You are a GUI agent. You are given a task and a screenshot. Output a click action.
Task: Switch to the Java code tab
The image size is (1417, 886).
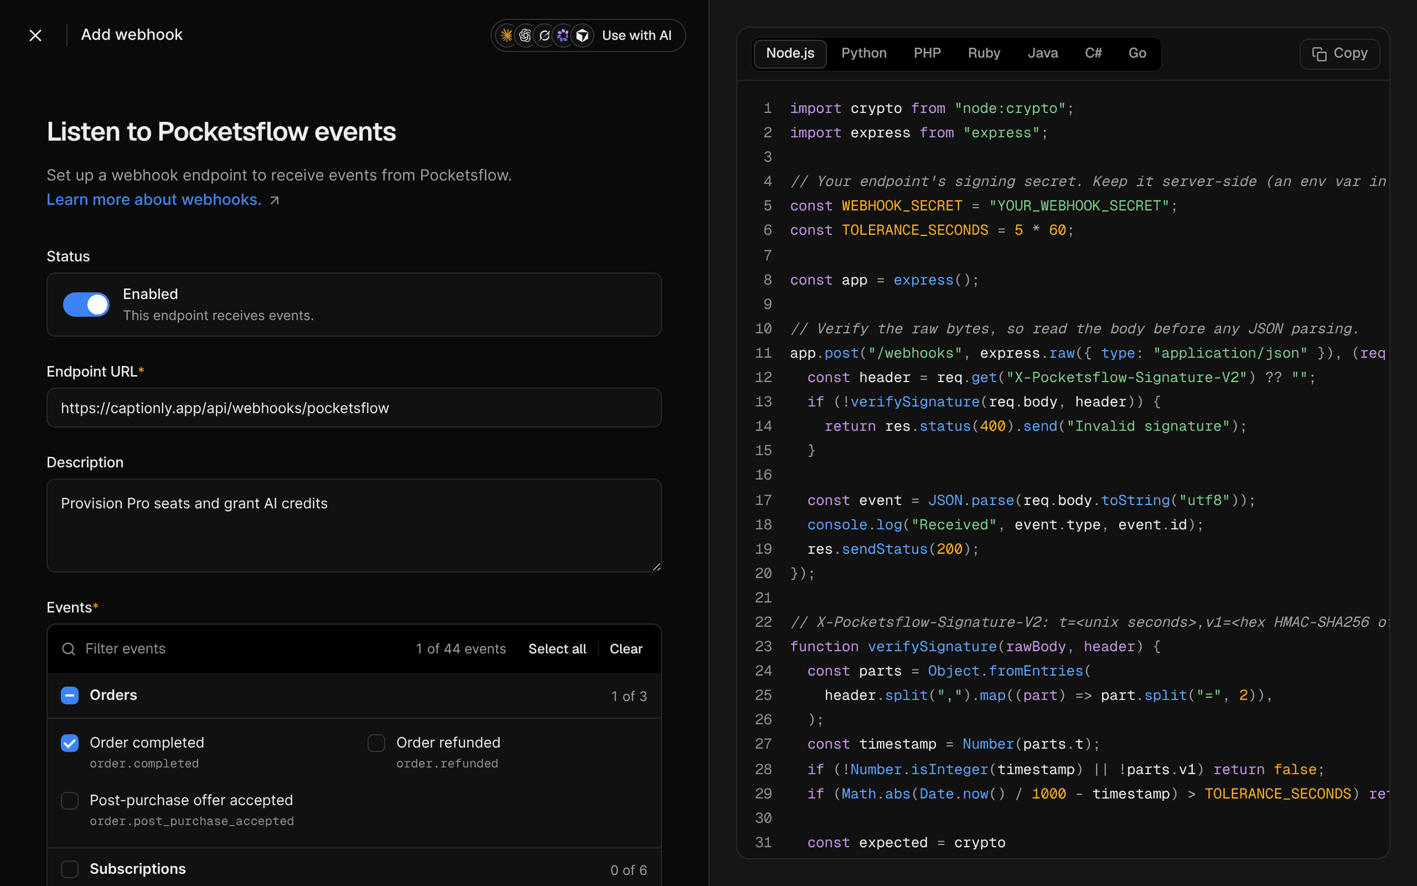point(1043,53)
